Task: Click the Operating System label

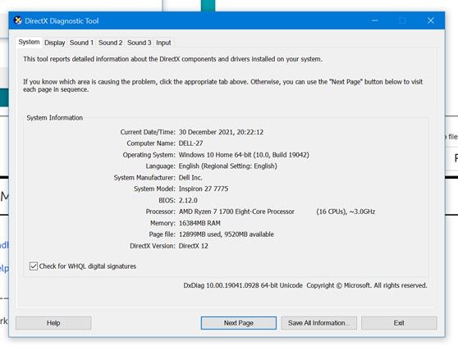Action: 149,155
